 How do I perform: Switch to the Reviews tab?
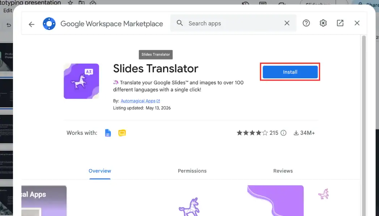(x=283, y=171)
